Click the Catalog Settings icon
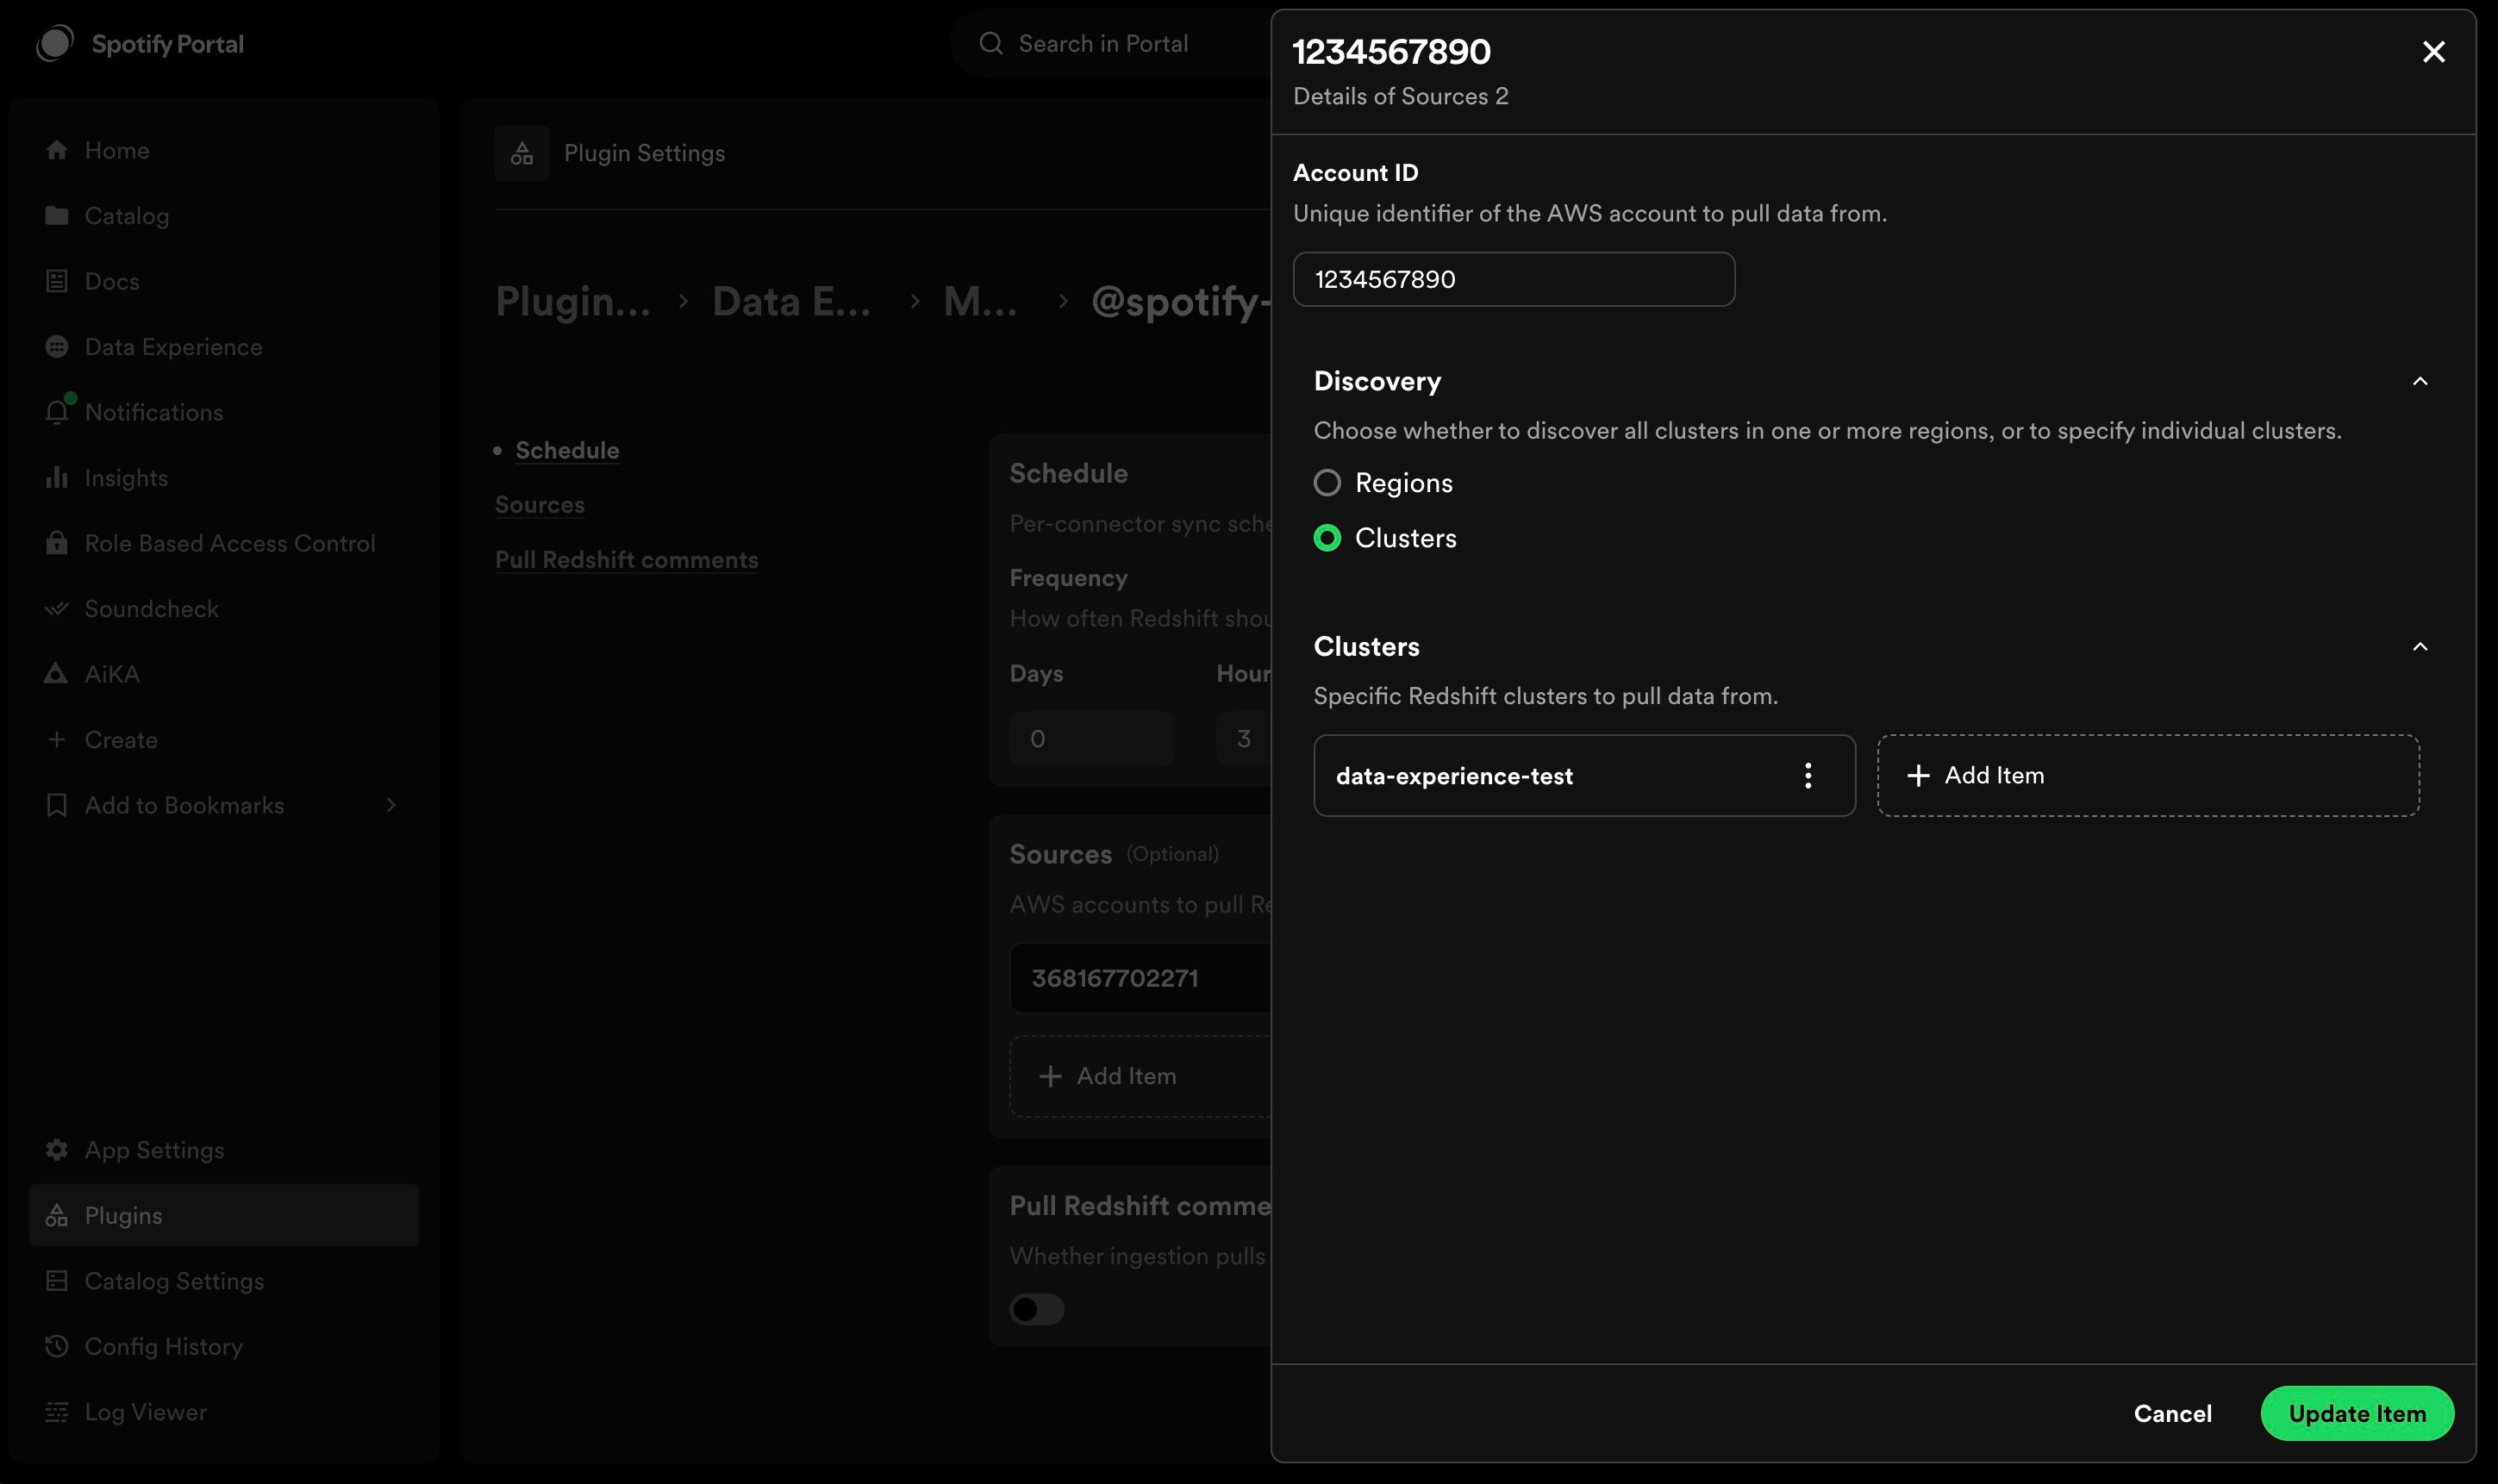This screenshot has height=1484, width=2498. click(x=57, y=1281)
